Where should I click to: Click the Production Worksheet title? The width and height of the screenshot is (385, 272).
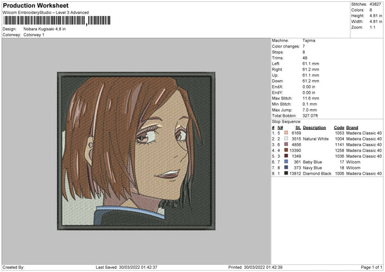point(35,5)
